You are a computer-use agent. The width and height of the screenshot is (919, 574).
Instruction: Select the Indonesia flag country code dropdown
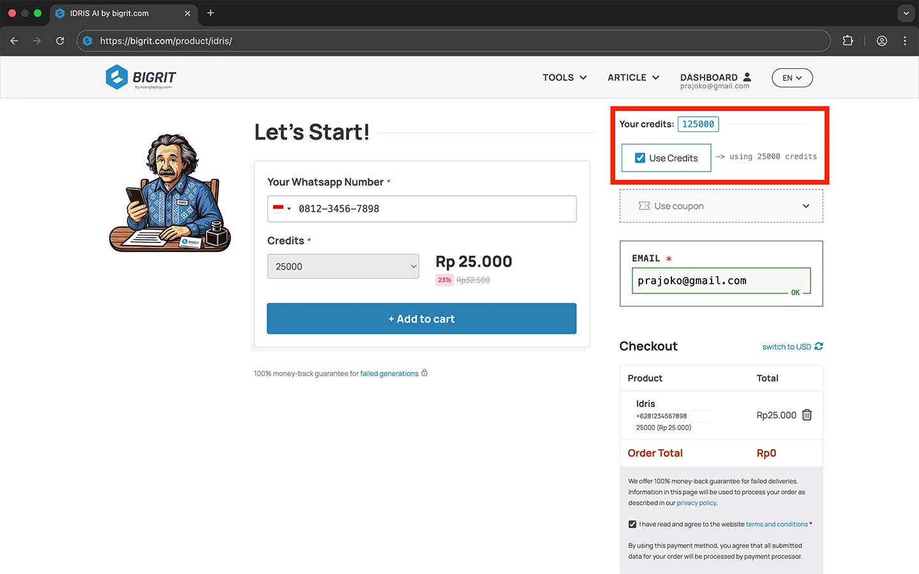(281, 209)
